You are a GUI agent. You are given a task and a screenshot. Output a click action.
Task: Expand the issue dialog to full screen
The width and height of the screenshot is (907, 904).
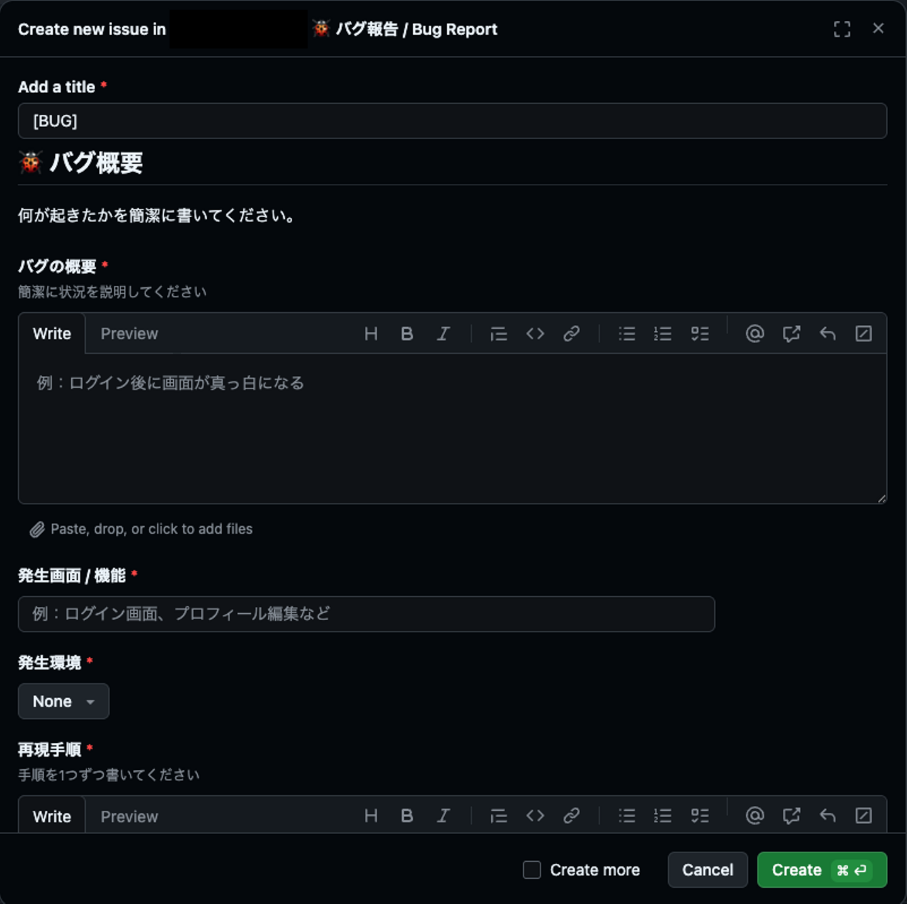[x=841, y=29]
